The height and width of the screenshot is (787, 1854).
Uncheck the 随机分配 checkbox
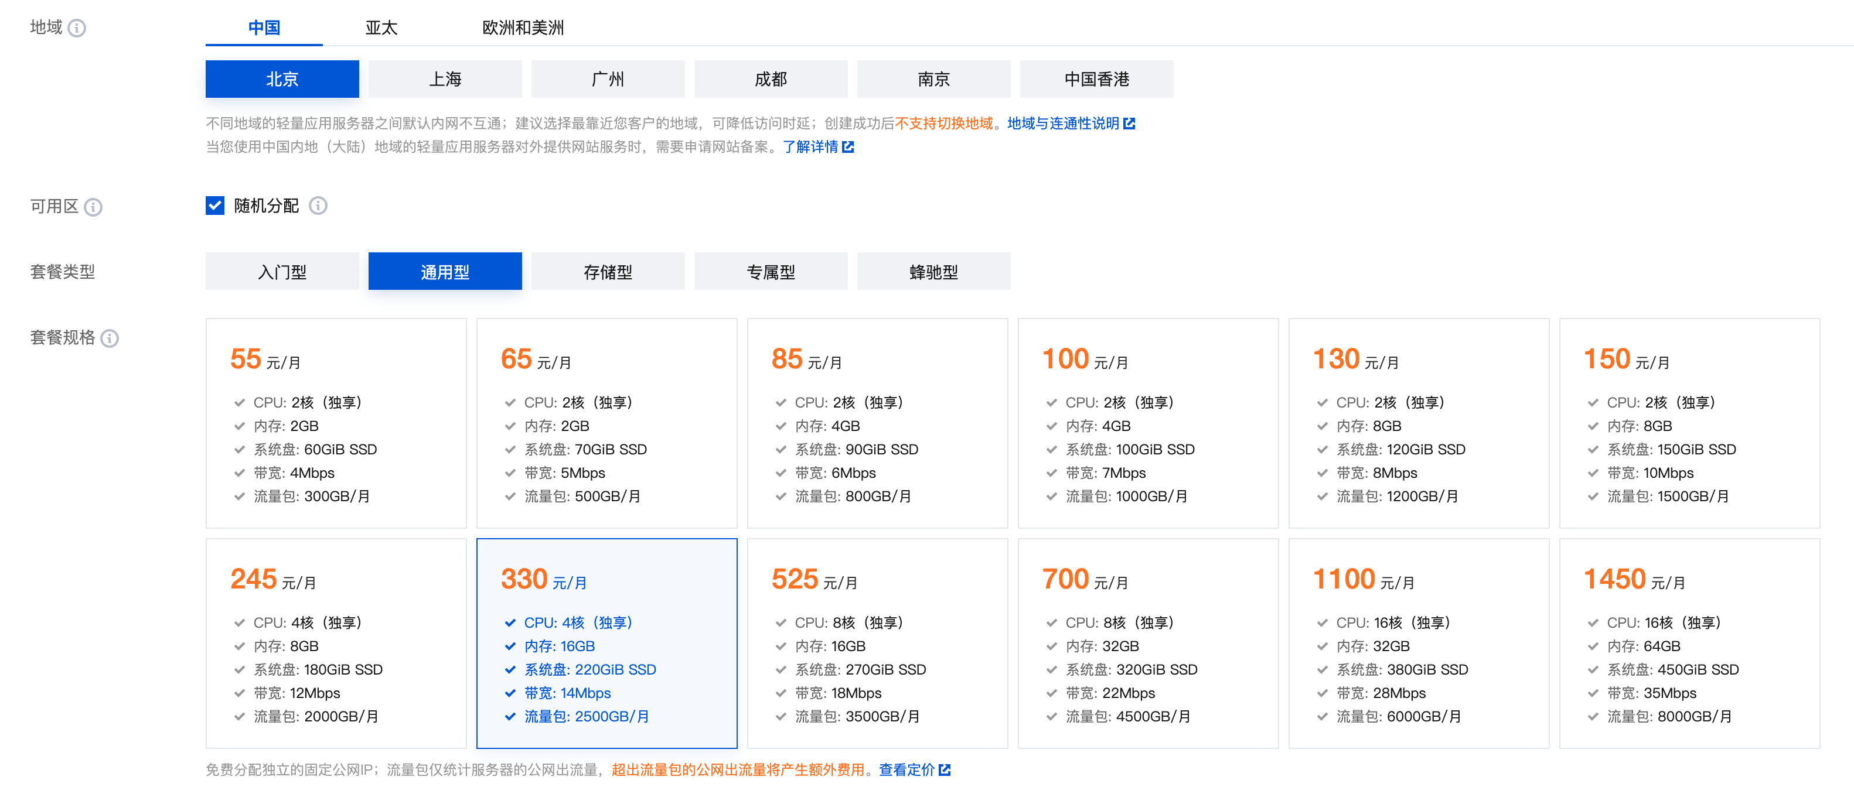click(214, 206)
